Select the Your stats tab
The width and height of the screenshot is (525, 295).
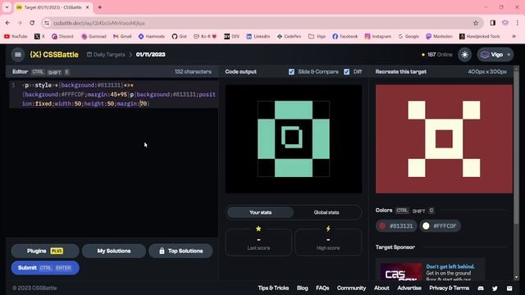point(260,212)
